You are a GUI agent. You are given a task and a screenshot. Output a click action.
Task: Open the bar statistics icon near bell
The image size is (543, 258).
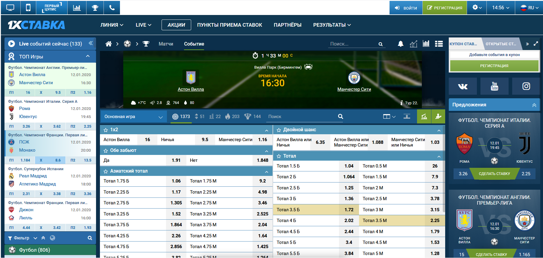[x=426, y=44]
